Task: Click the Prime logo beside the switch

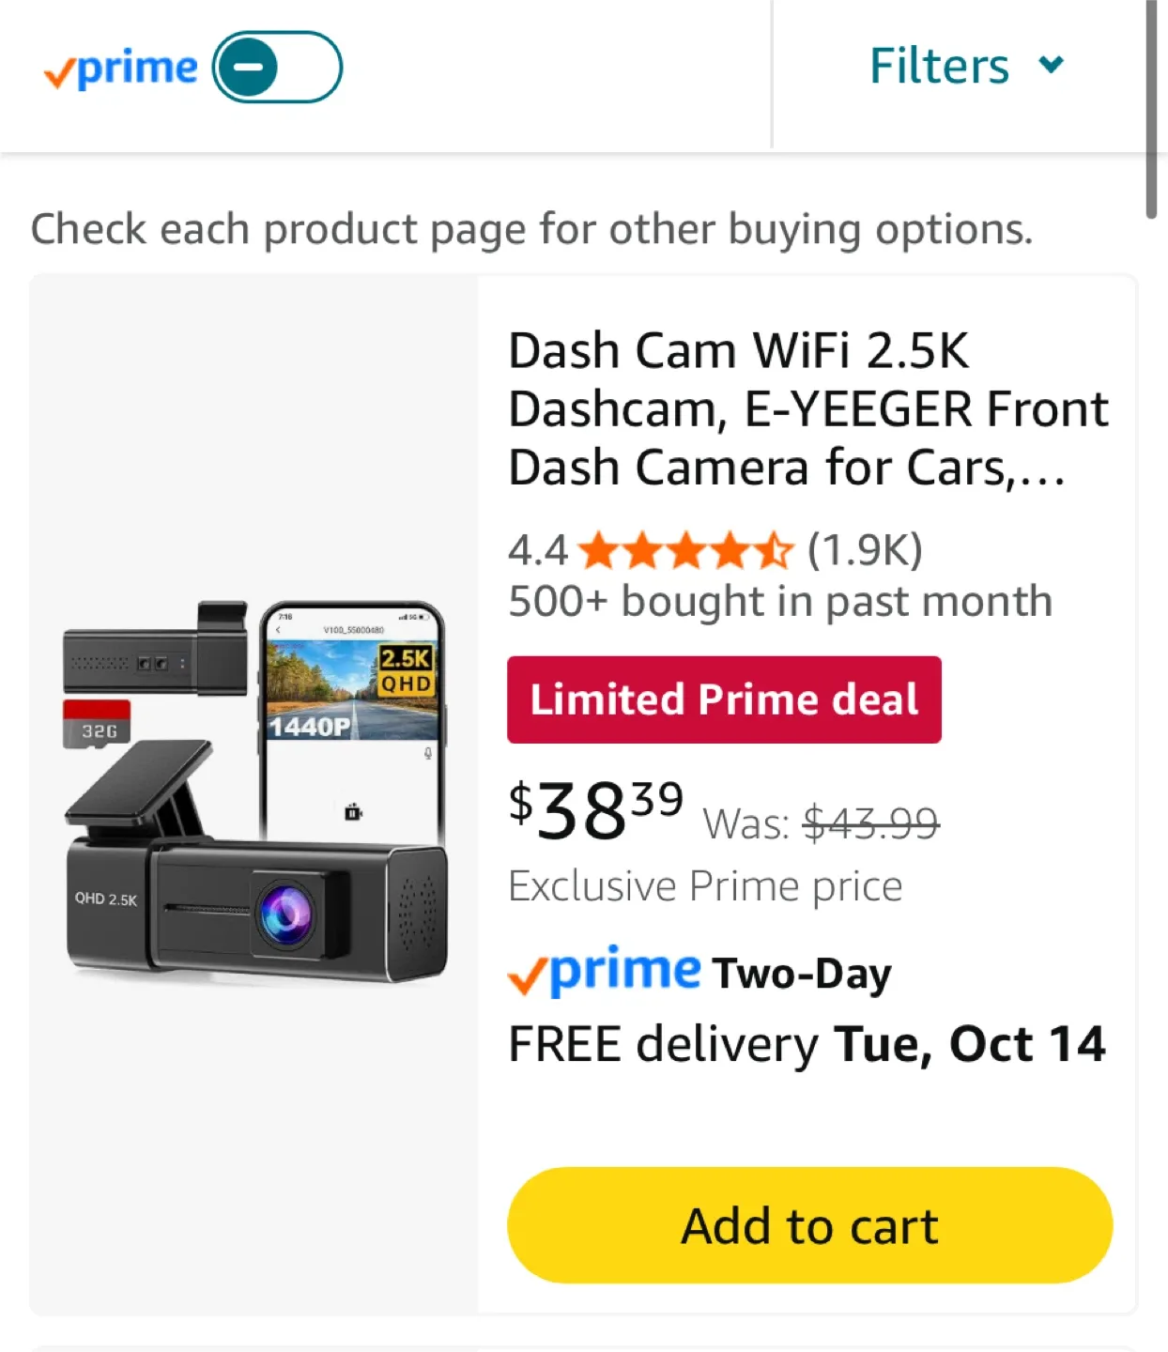Action: click(121, 69)
